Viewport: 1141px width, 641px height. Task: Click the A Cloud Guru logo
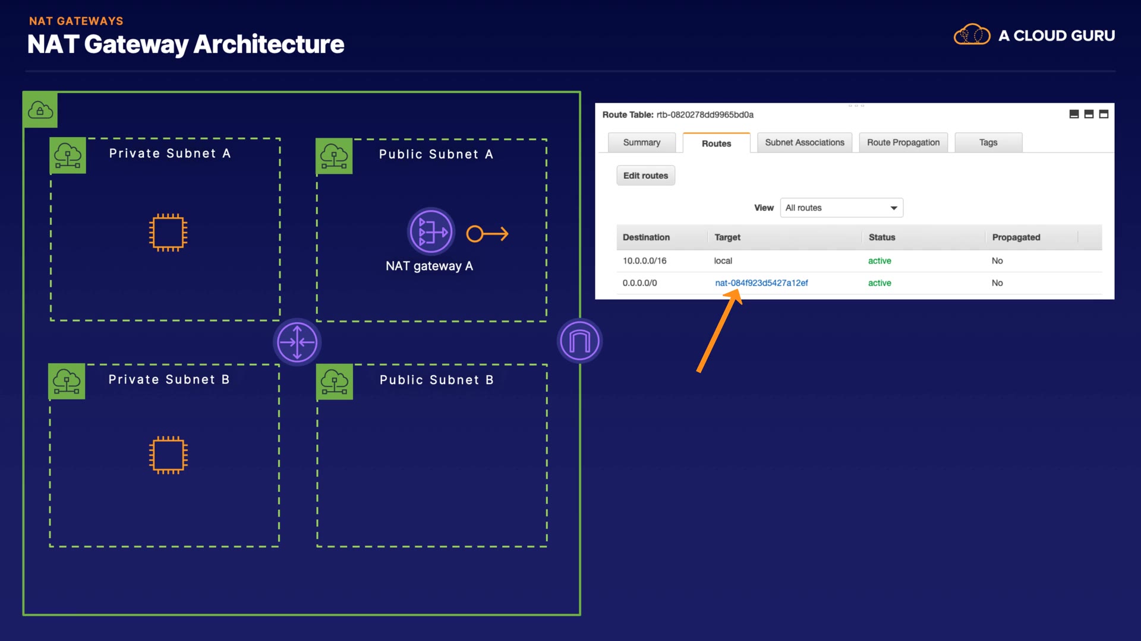click(x=1034, y=36)
